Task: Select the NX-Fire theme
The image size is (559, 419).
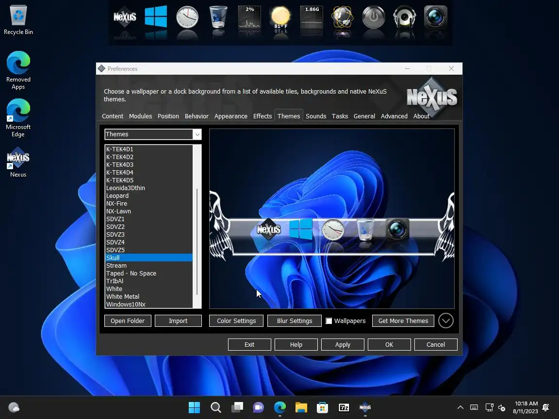Action: (x=148, y=204)
